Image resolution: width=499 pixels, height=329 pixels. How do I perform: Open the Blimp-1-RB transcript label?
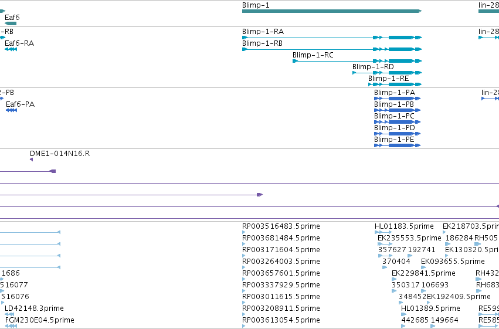click(262, 43)
